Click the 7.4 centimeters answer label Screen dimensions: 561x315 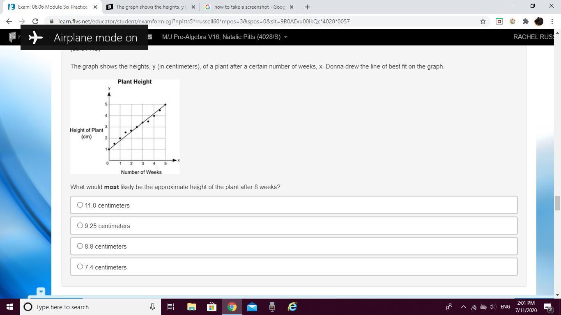point(106,267)
